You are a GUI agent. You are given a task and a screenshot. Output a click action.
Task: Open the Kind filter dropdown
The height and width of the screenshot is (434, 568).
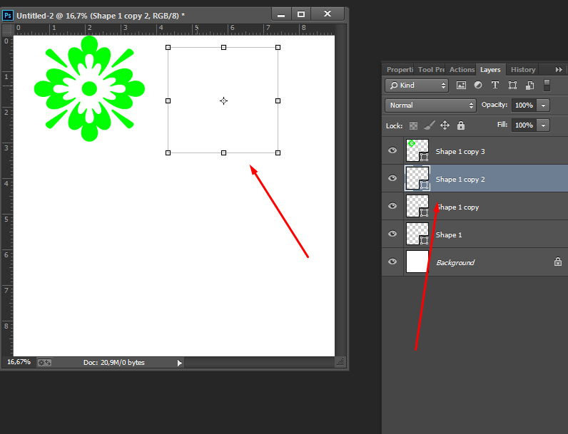click(417, 86)
